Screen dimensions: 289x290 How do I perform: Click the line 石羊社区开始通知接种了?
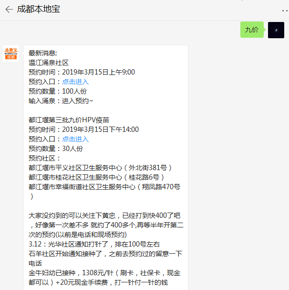click(x=105, y=258)
